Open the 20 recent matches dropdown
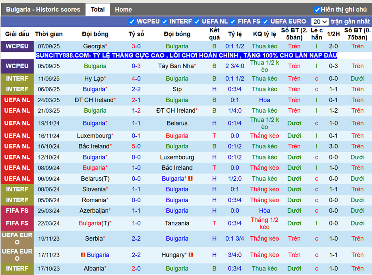This screenshot has height=275, width=372. click(x=320, y=22)
